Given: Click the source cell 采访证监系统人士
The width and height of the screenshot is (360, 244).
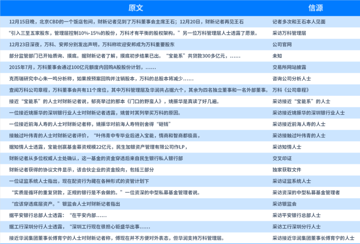Looking at the screenshot, I should point(292,181).
